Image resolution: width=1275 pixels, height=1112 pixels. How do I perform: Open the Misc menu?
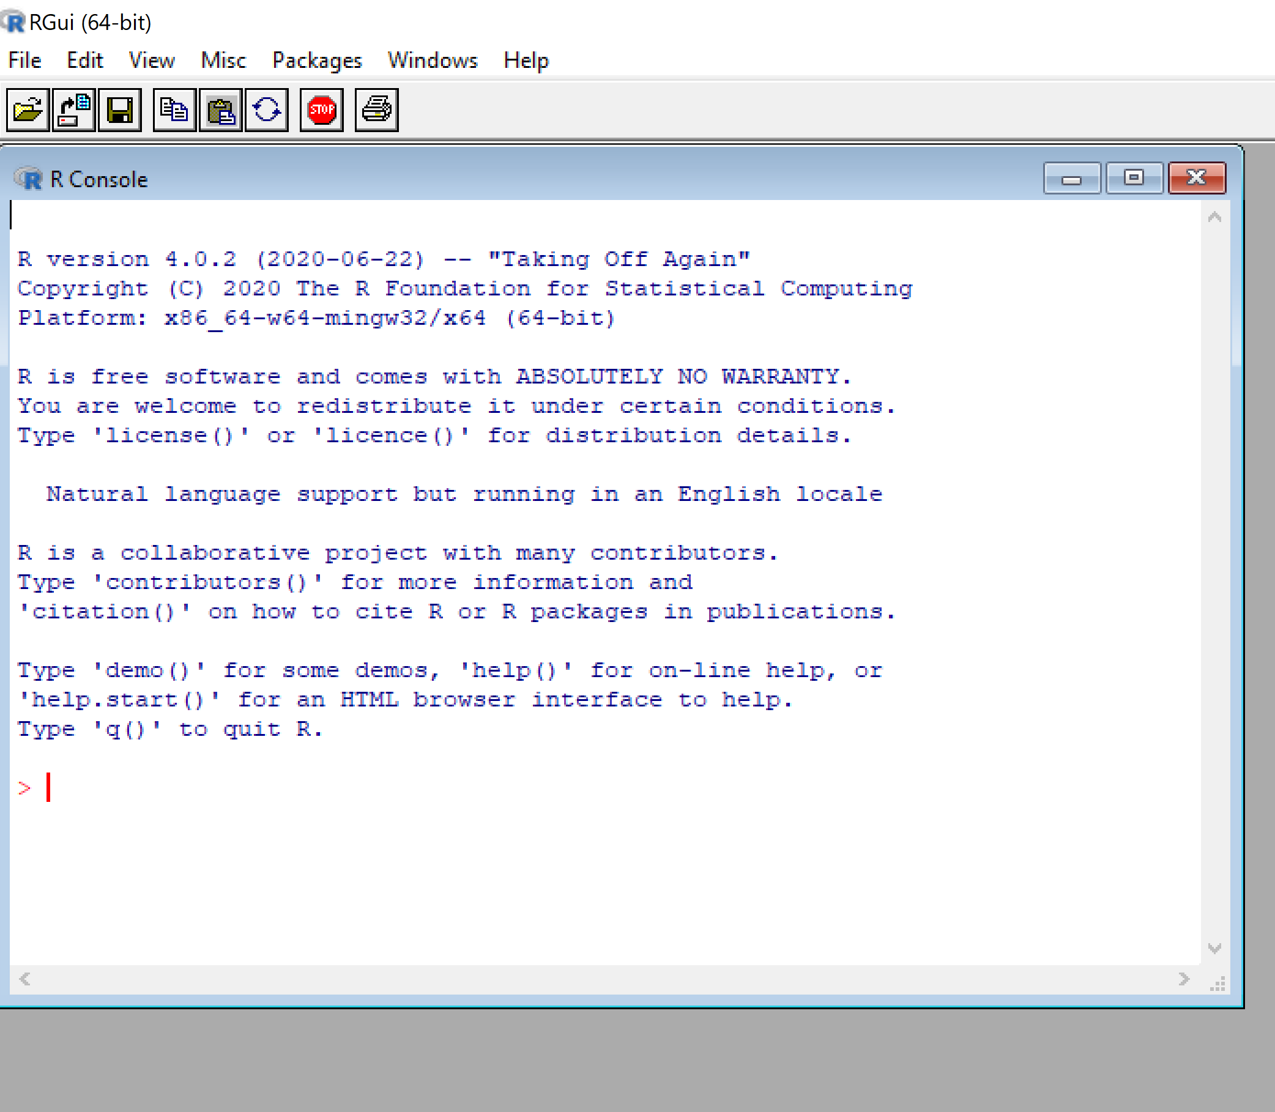223,60
